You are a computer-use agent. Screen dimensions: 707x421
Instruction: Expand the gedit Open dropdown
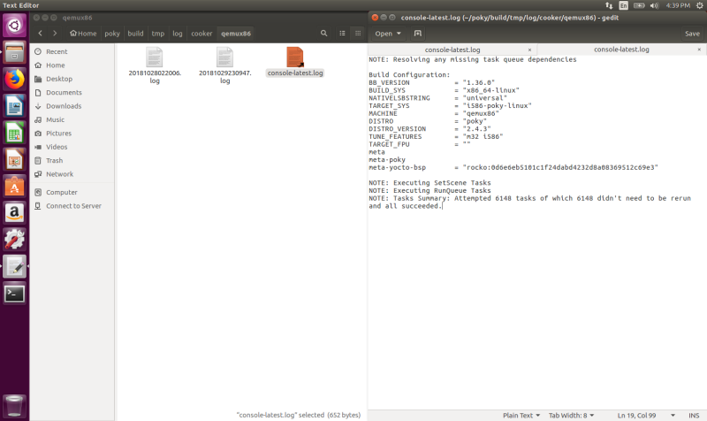click(x=388, y=34)
